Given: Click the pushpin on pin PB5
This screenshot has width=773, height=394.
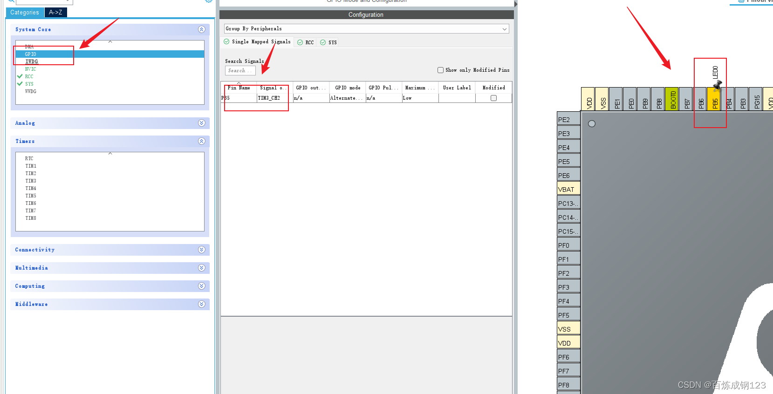Looking at the screenshot, I should (718, 85).
